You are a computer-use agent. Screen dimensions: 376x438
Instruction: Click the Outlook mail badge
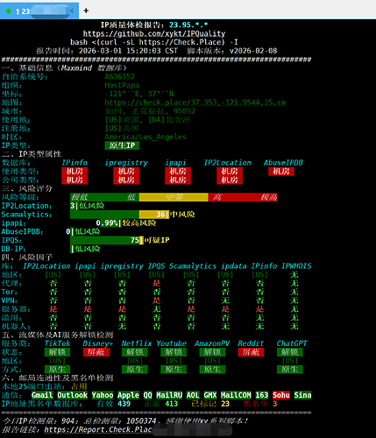coord(72,395)
